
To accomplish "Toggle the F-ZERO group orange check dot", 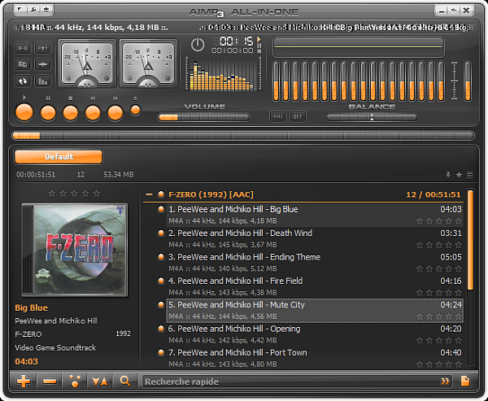I will (x=161, y=194).
